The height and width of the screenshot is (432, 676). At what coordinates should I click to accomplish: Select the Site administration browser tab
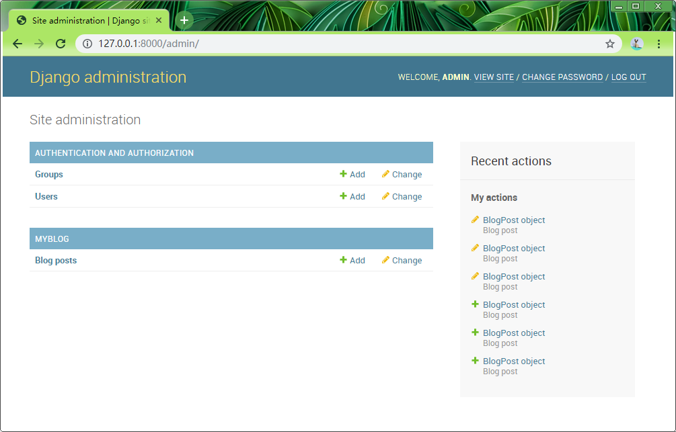coord(88,20)
